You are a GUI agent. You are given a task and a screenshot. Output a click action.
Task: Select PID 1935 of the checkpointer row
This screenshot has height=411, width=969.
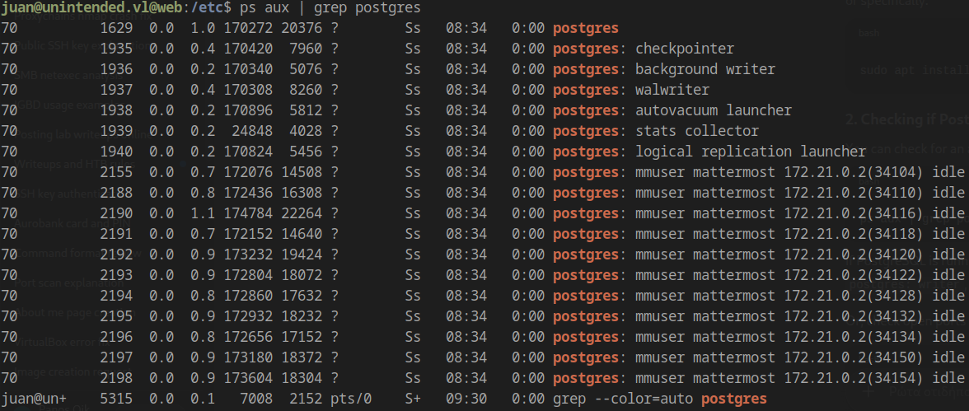(x=116, y=49)
